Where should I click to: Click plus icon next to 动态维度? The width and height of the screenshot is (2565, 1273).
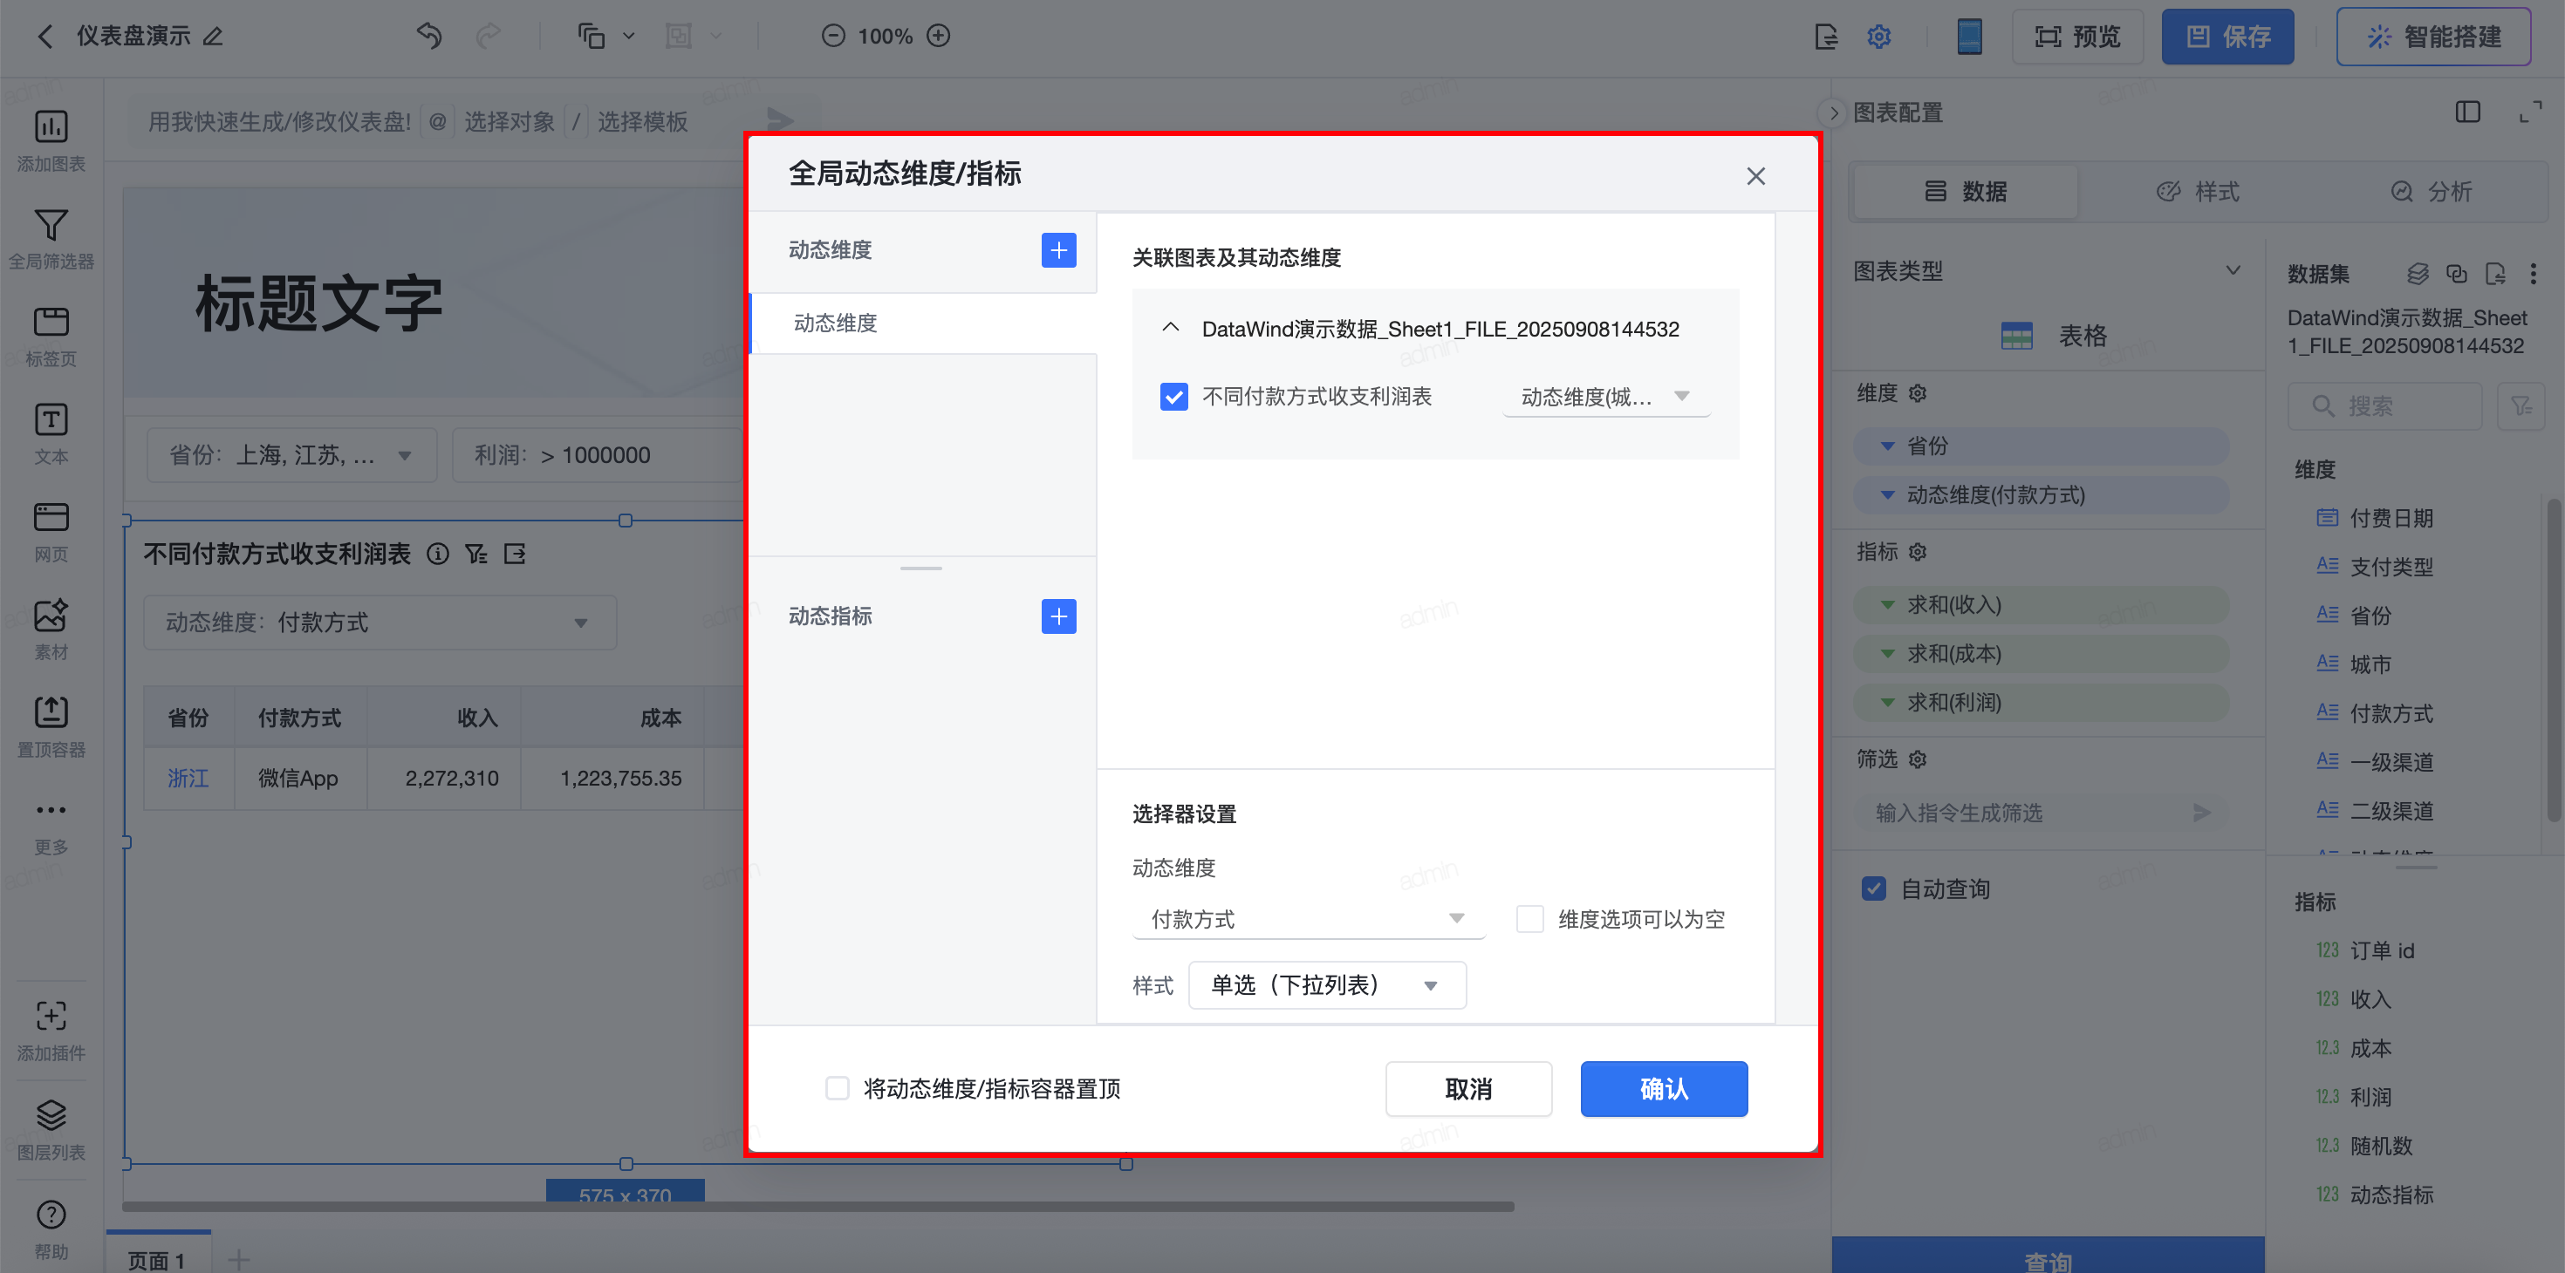pos(1058,250)
